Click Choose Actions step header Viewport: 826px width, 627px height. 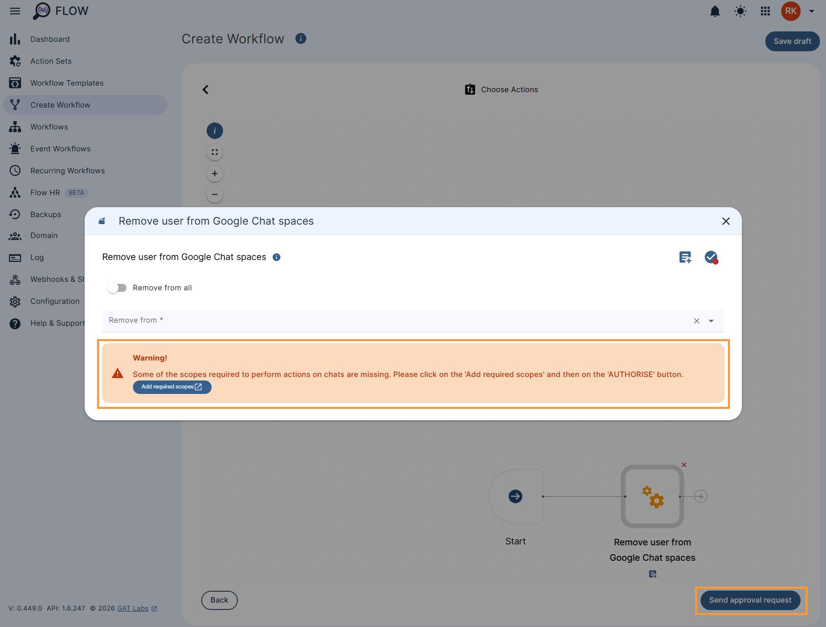pyautogui.click(x=501, y=90)
